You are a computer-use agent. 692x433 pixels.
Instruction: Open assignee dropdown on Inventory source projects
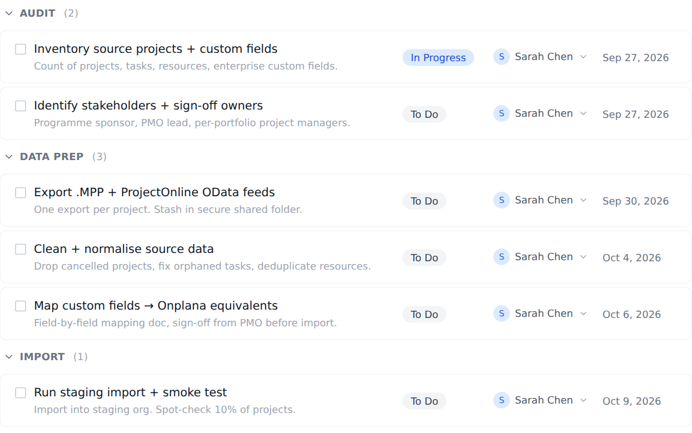tap(583, 57)
